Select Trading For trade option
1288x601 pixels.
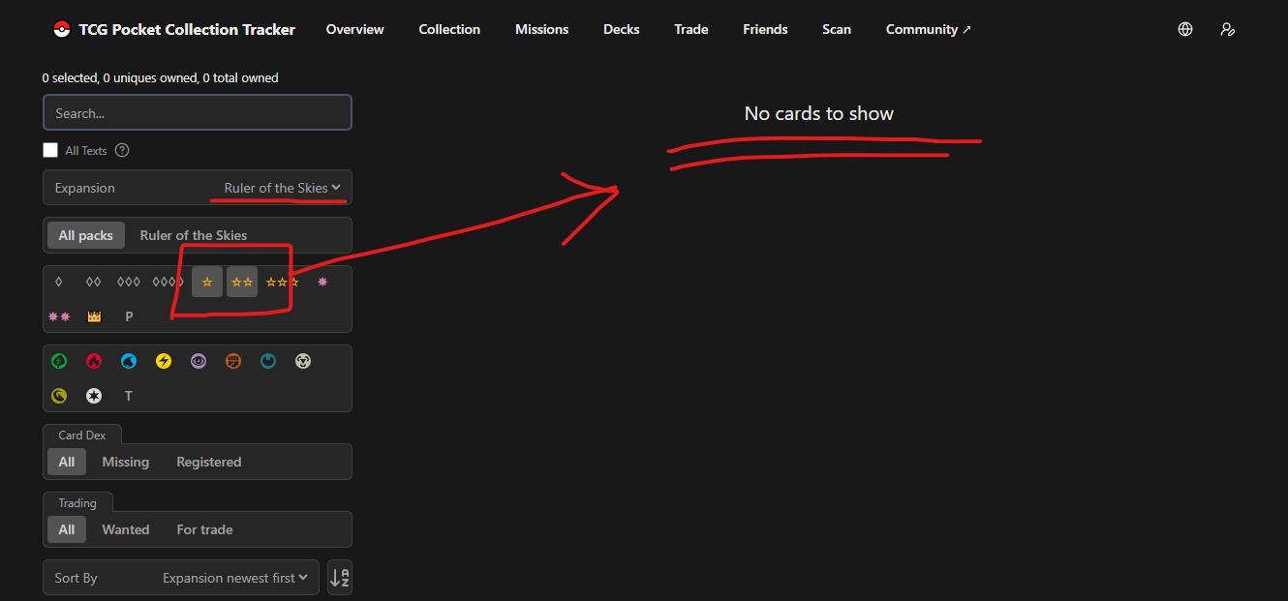204,529
